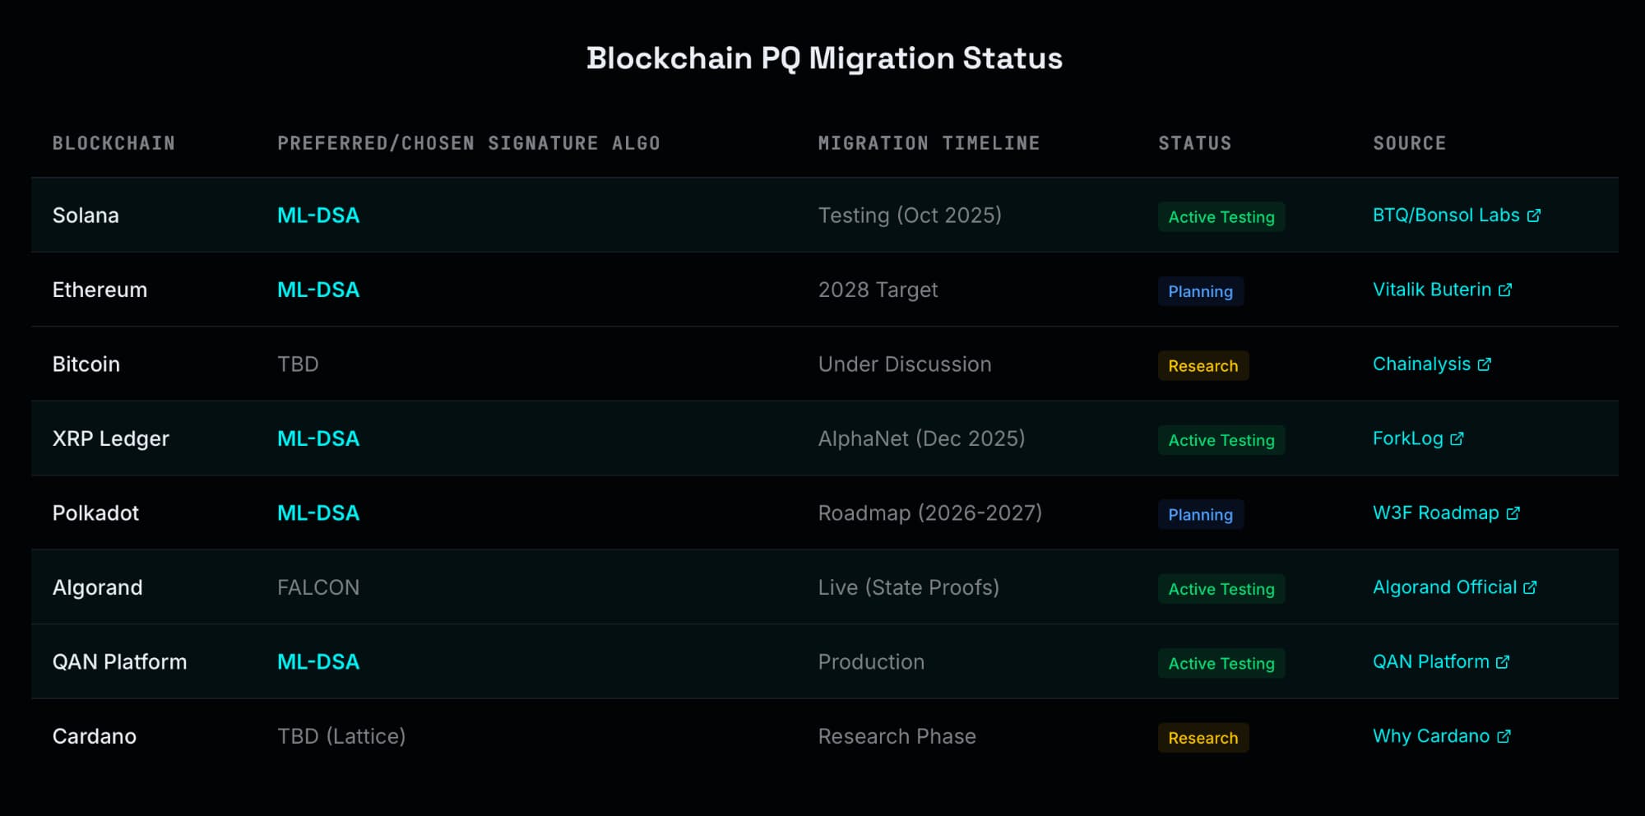
Task: Click Ethereum's Planning status badge
Action: coord(1200,292)
